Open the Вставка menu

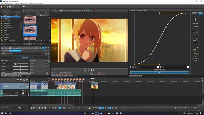17,4
